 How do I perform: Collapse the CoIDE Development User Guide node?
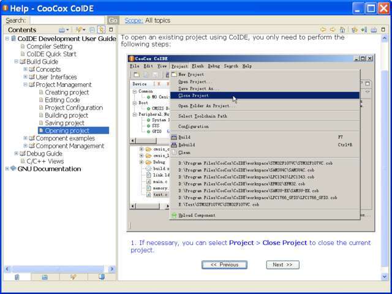tap(7, 39)
